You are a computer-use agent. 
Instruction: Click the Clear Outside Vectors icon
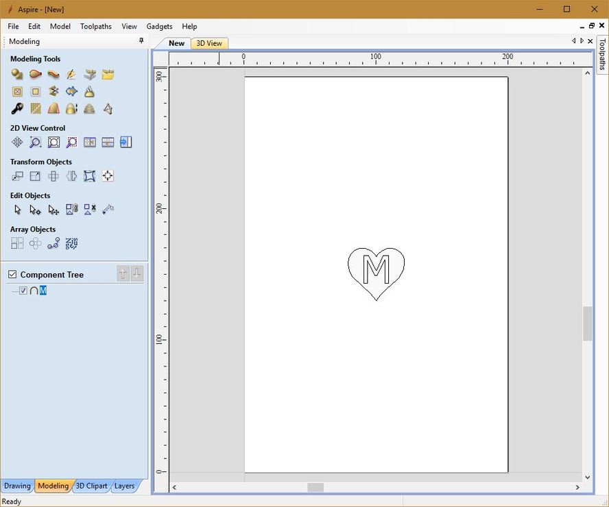point(36,92)
